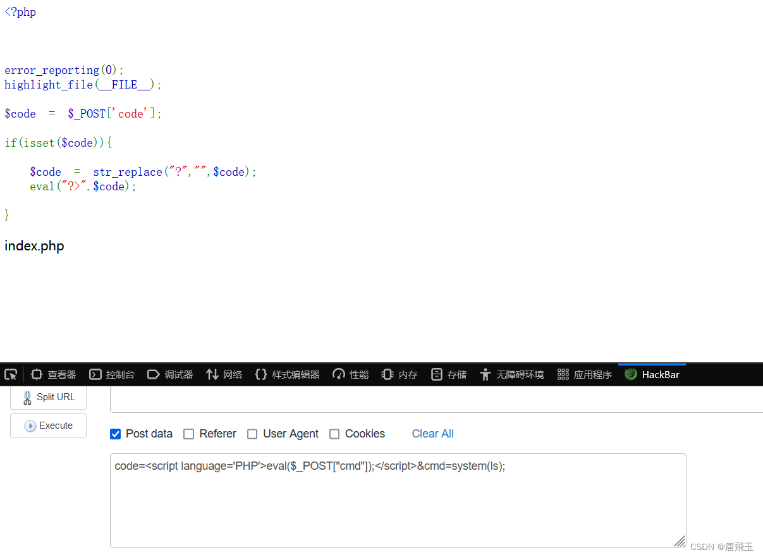Click the post data textarea resize handle

[680, 541]
